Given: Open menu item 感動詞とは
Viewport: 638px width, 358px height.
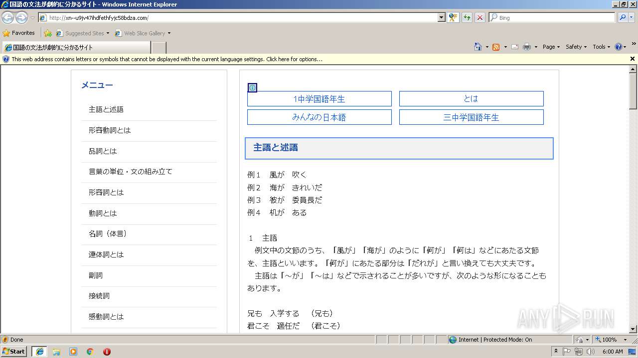Looking at the screenshot, I should 106,317.
